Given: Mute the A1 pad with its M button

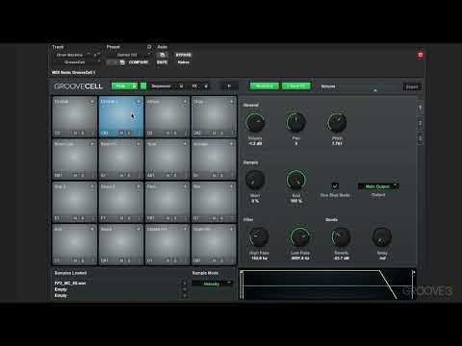Looking at the screenshot, I should point(121,175).
